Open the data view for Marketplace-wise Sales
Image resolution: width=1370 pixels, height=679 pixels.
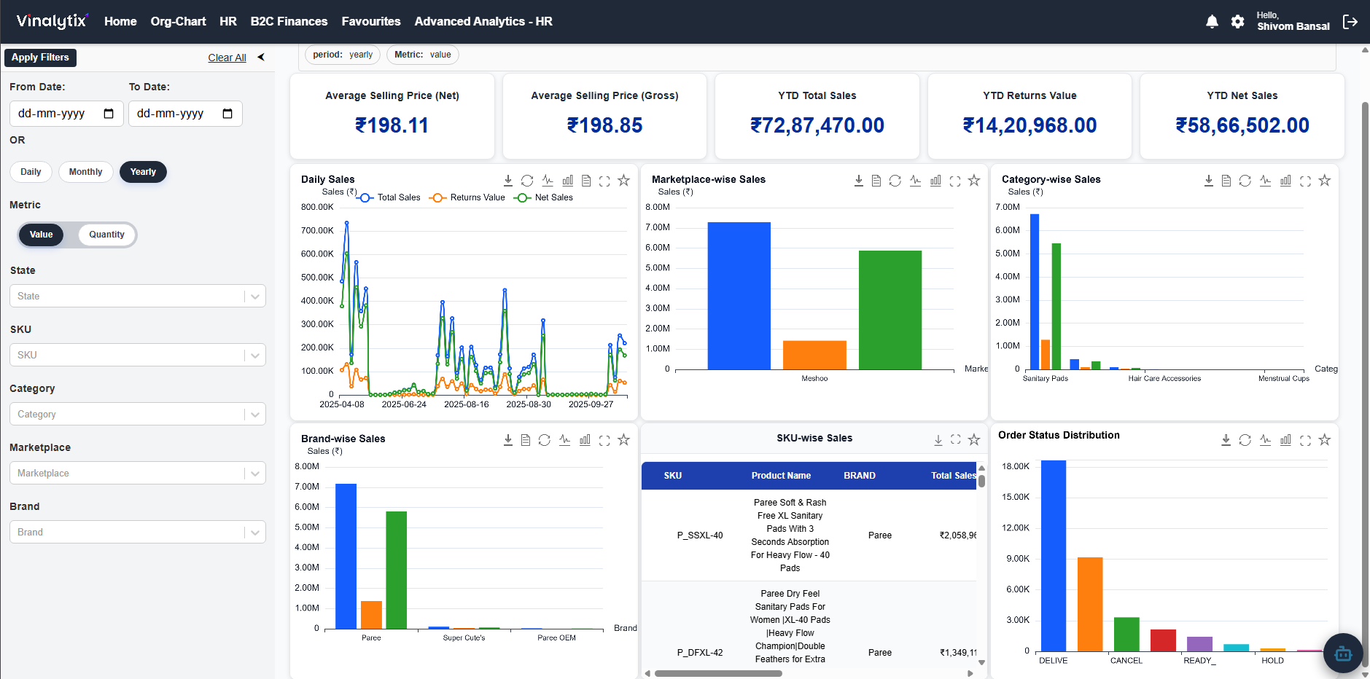[x=876, y=181]
